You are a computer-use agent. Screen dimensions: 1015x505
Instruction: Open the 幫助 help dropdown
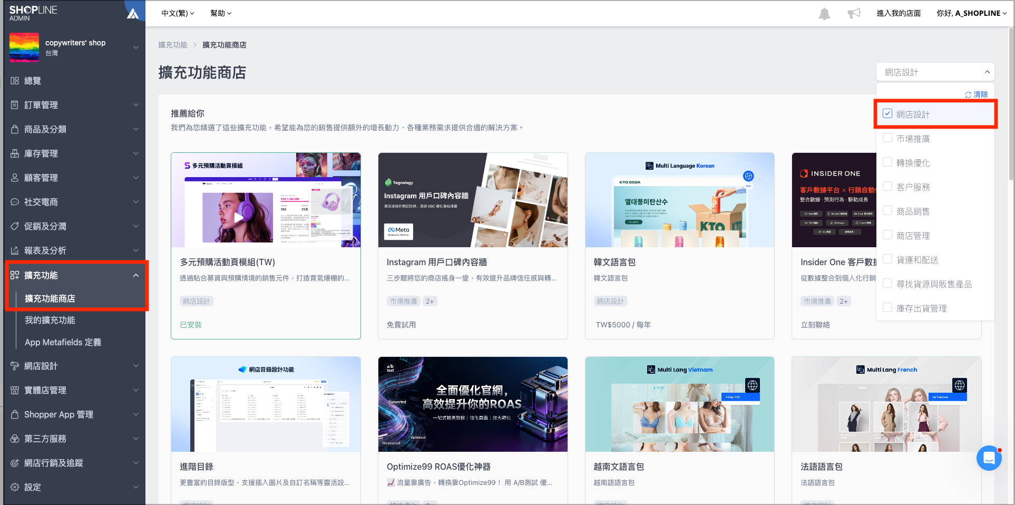pyautogui.click(x=221, y=13)
